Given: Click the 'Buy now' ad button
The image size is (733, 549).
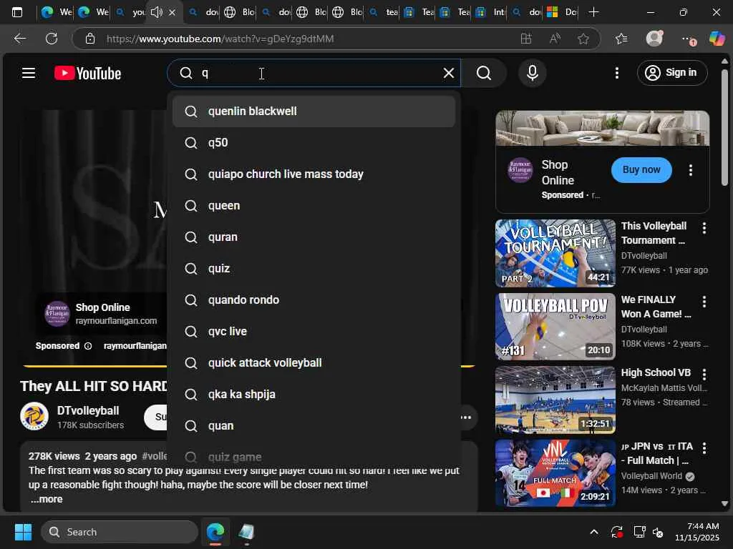Looking at the screenshot, I should click(x=641, y=170).
